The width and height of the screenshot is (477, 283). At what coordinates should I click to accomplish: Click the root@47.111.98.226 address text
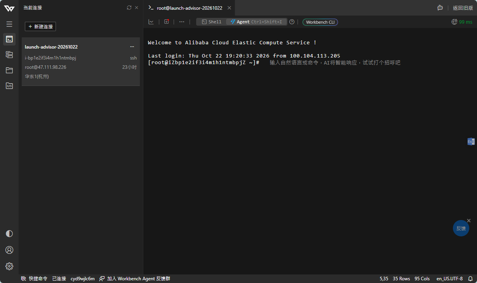45,67
